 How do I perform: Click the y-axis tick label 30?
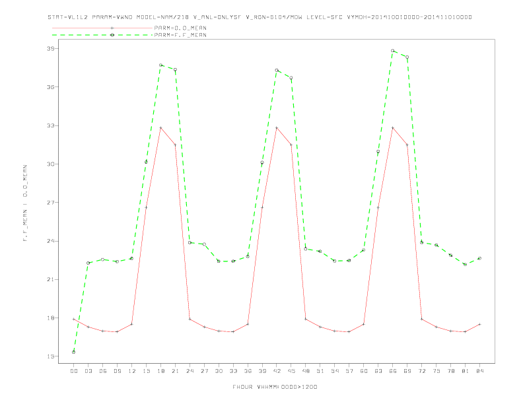[51, 164]
